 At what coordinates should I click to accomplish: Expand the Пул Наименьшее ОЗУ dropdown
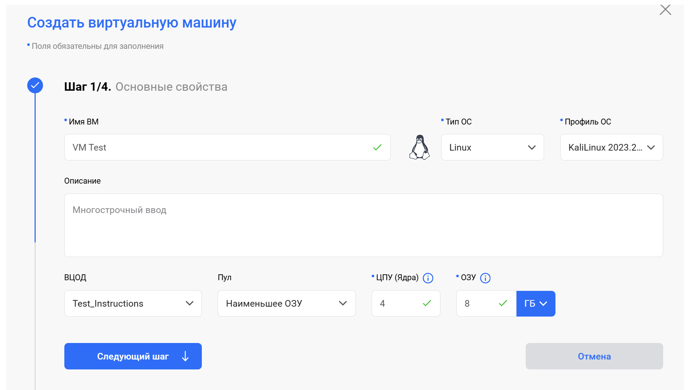[x=286, y=303]
